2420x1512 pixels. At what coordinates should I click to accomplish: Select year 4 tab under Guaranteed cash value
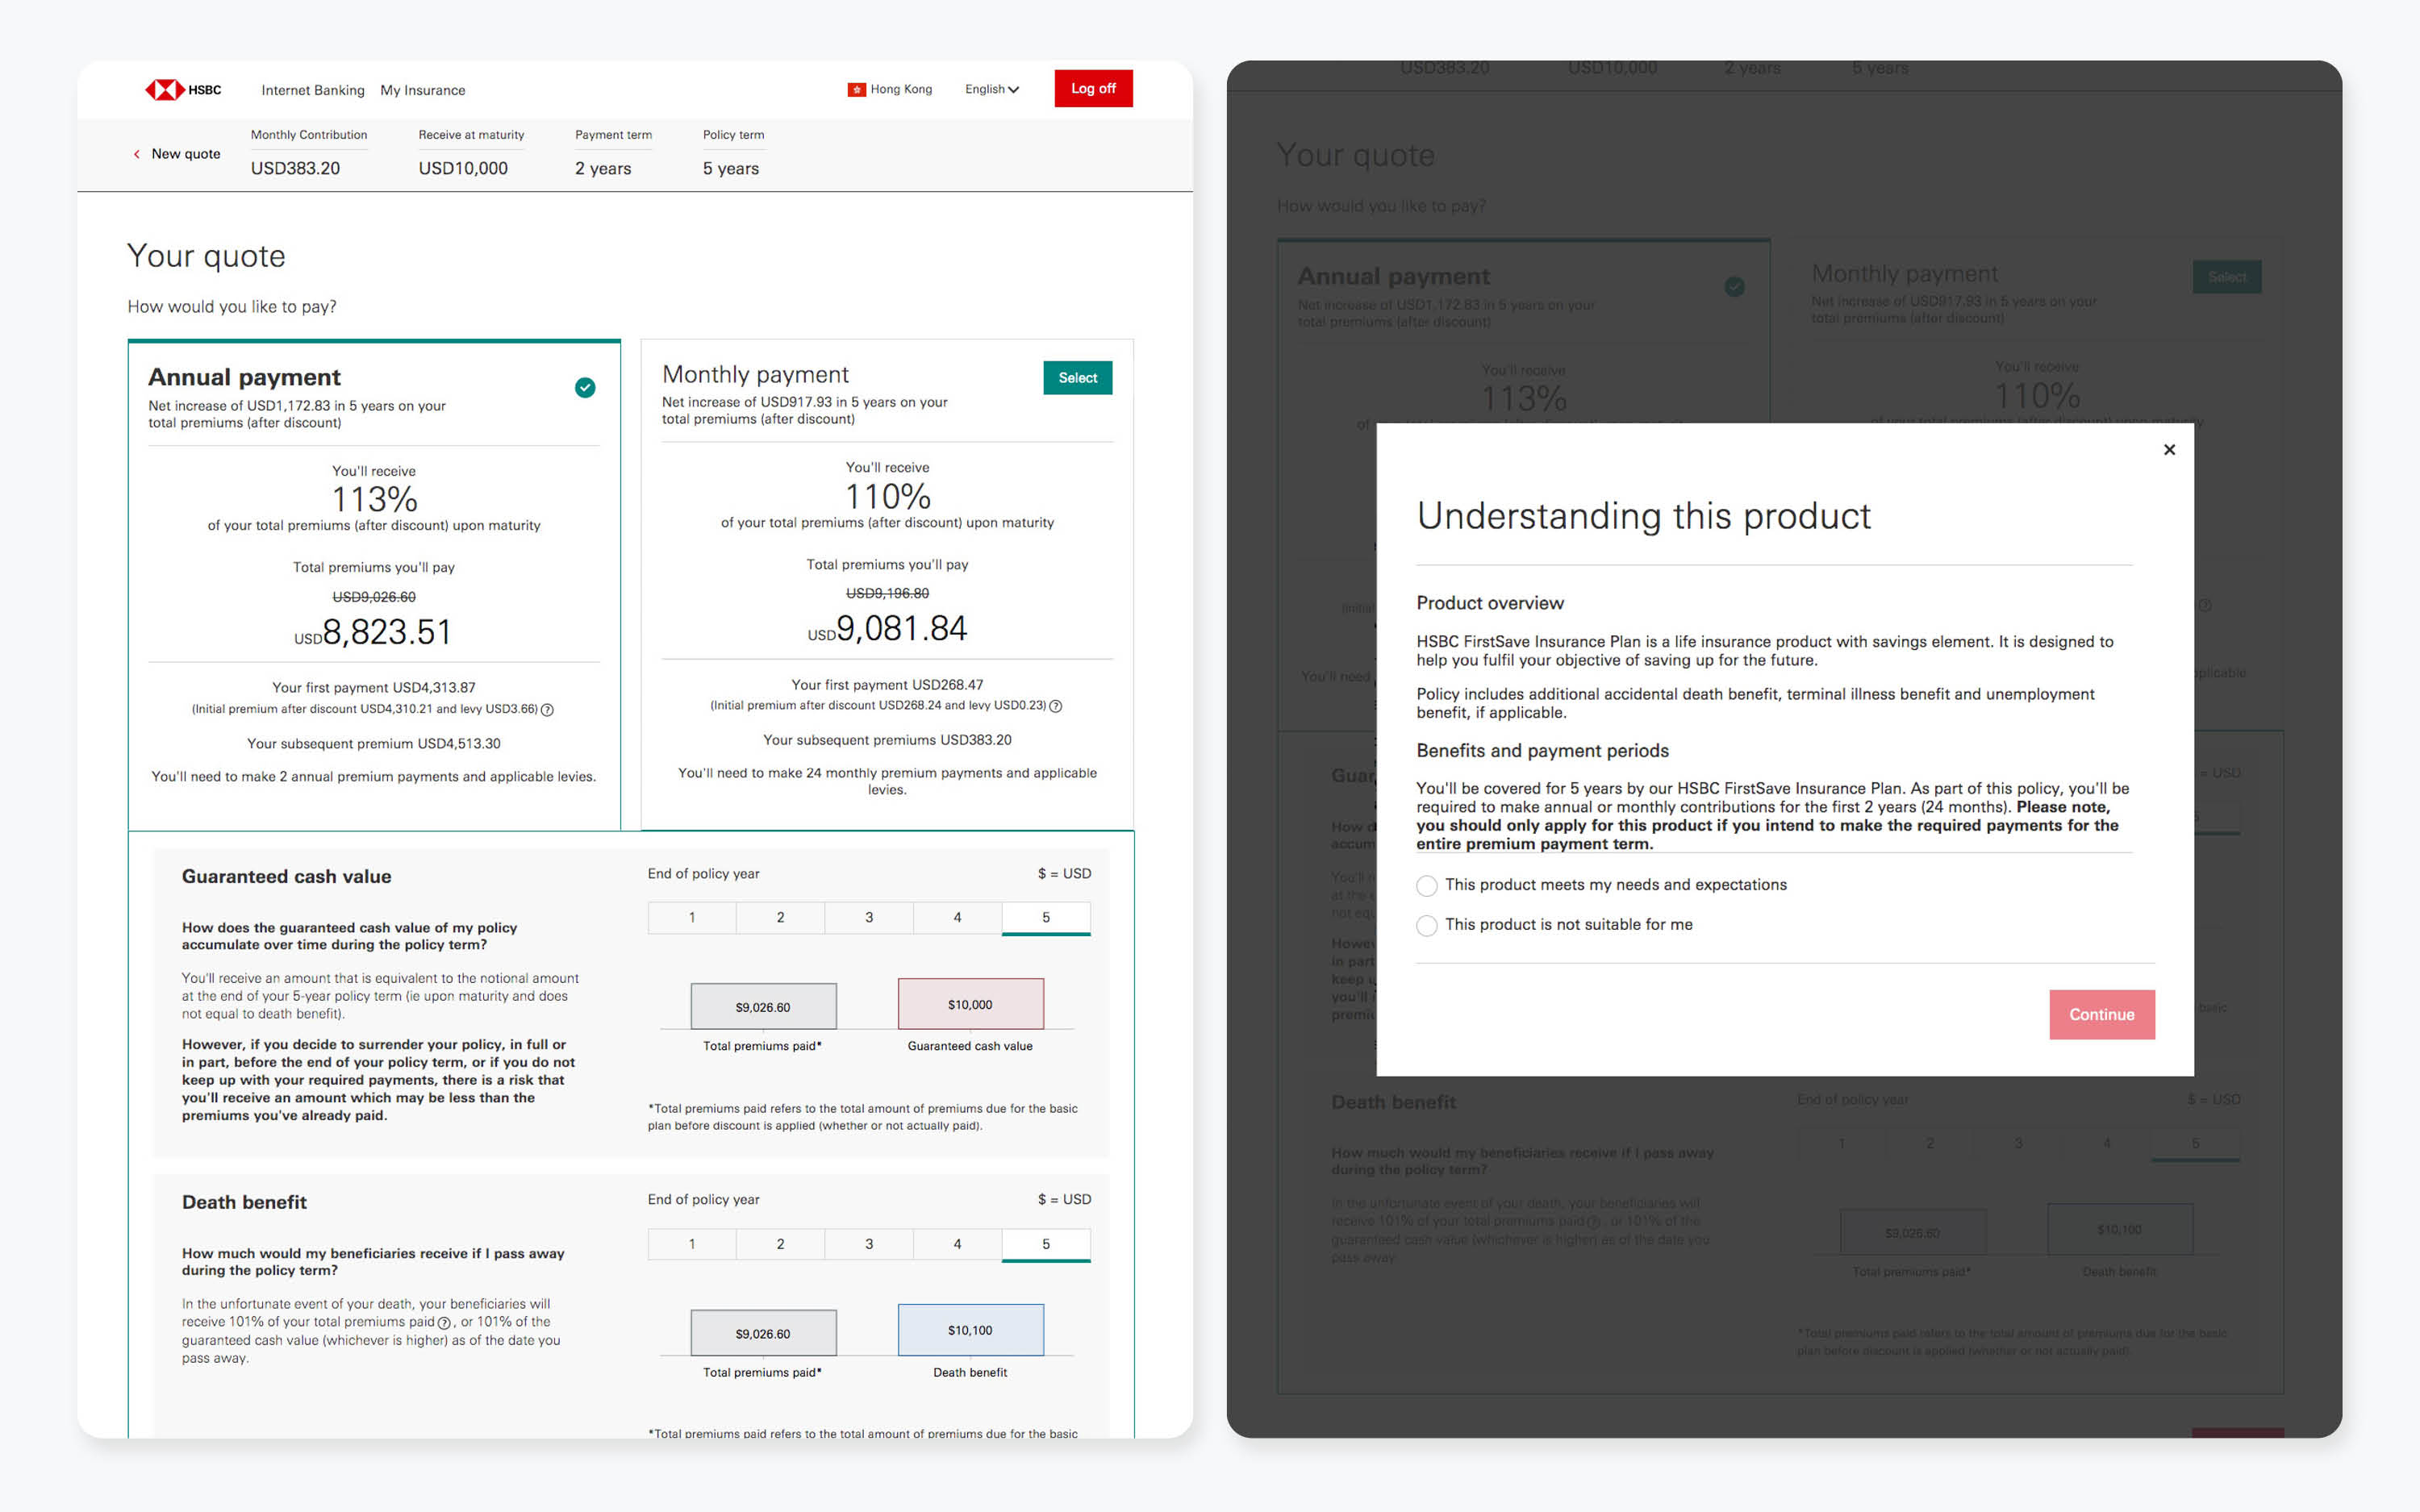[x=957, y=918]
